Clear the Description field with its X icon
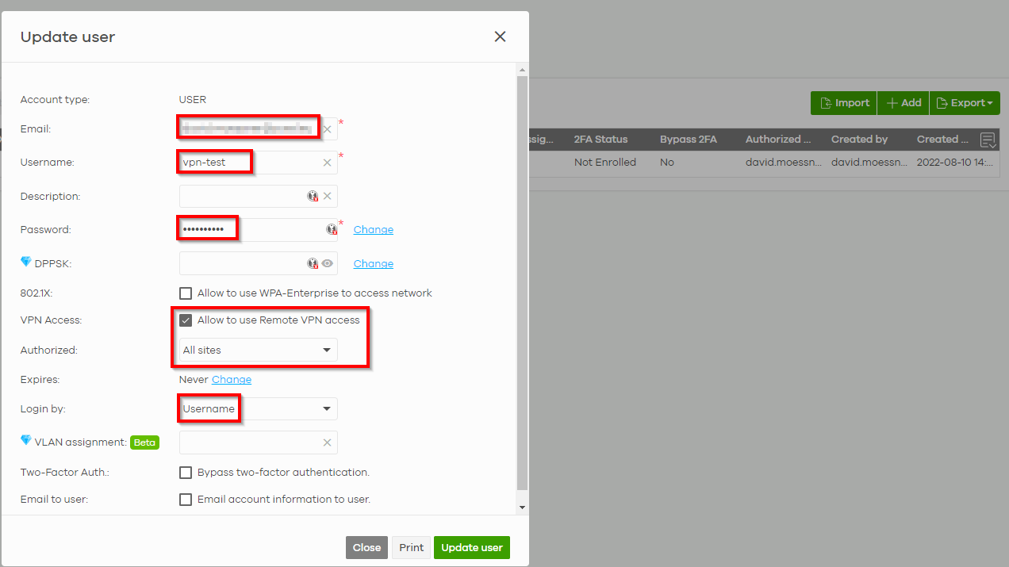This screenshot has height=567, width=1009. (327, 197)
